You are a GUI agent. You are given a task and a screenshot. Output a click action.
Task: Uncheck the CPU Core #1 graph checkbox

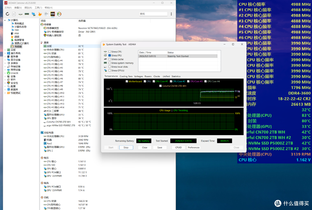pos(154,81)
